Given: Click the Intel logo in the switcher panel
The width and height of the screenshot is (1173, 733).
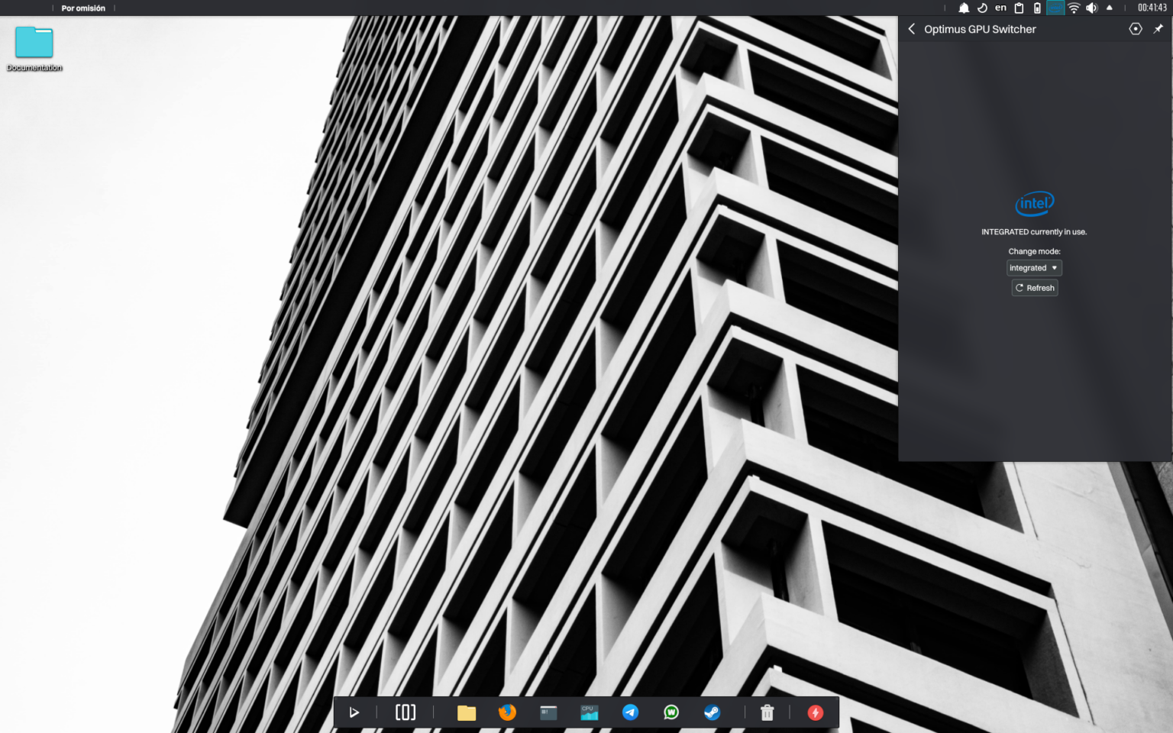Looking at the screenshot, I should 1034,204.
